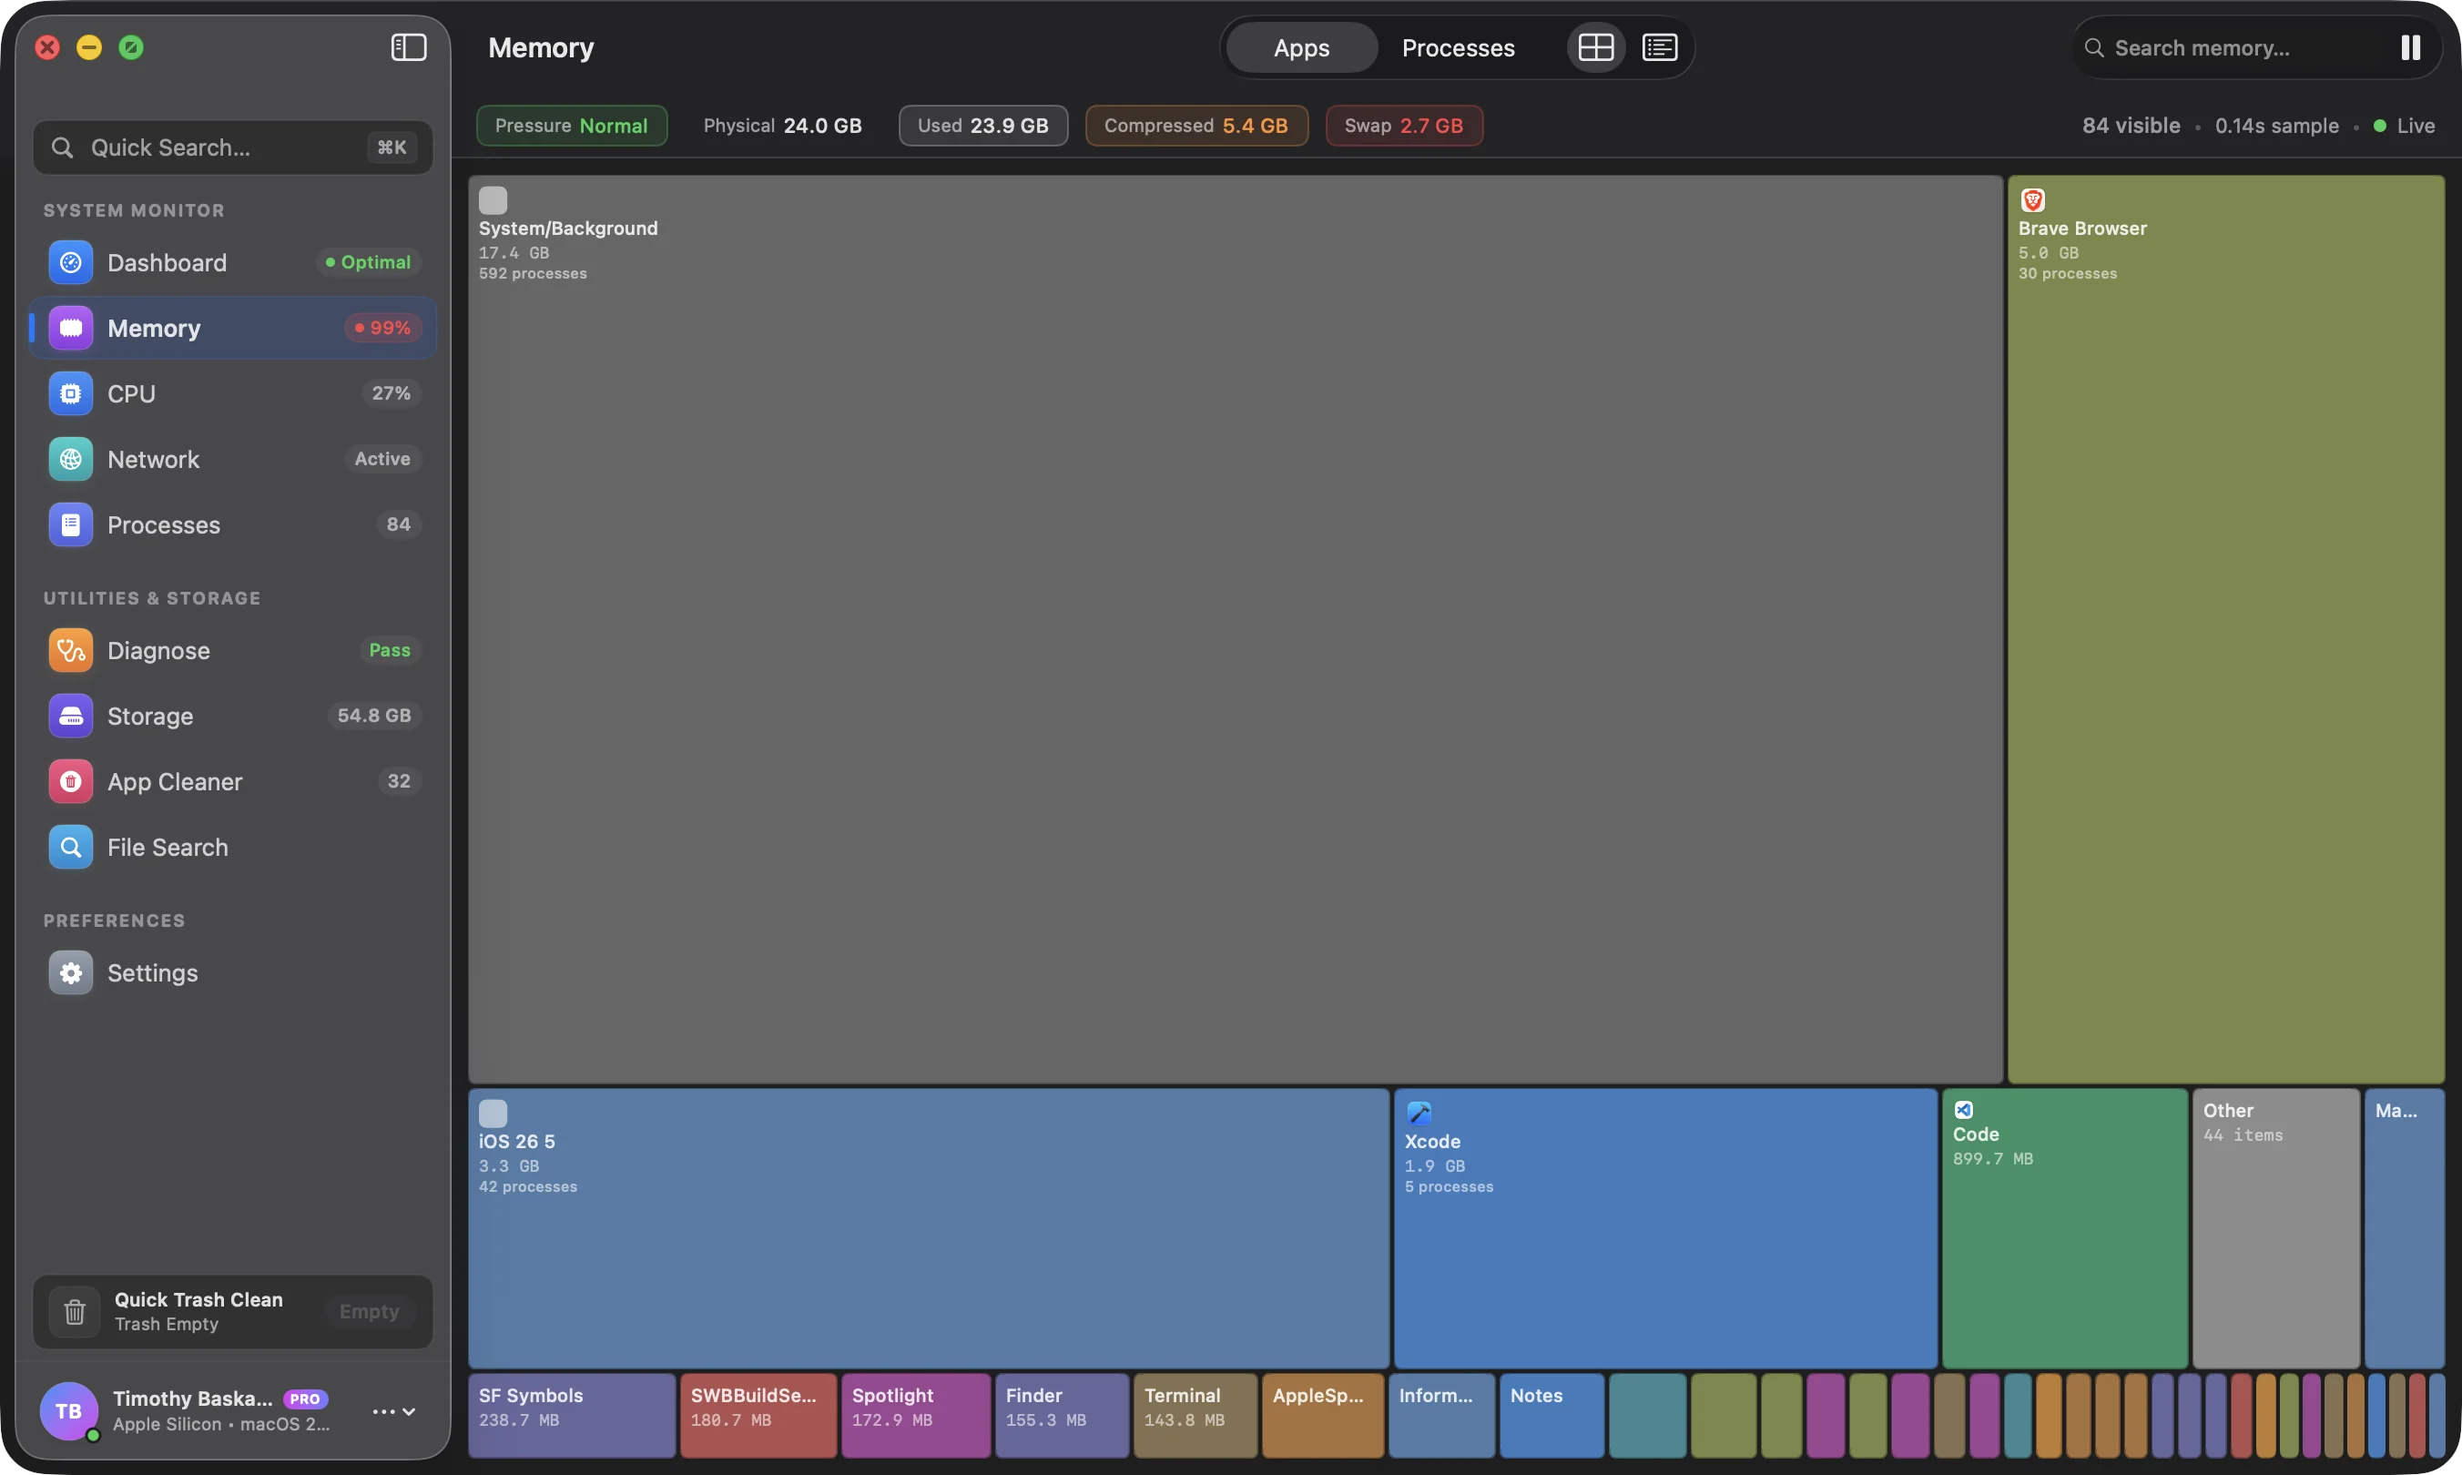Open App Cleaner in the sidebar
The width and height of the screenshot is (2462, 1475).
232,781
